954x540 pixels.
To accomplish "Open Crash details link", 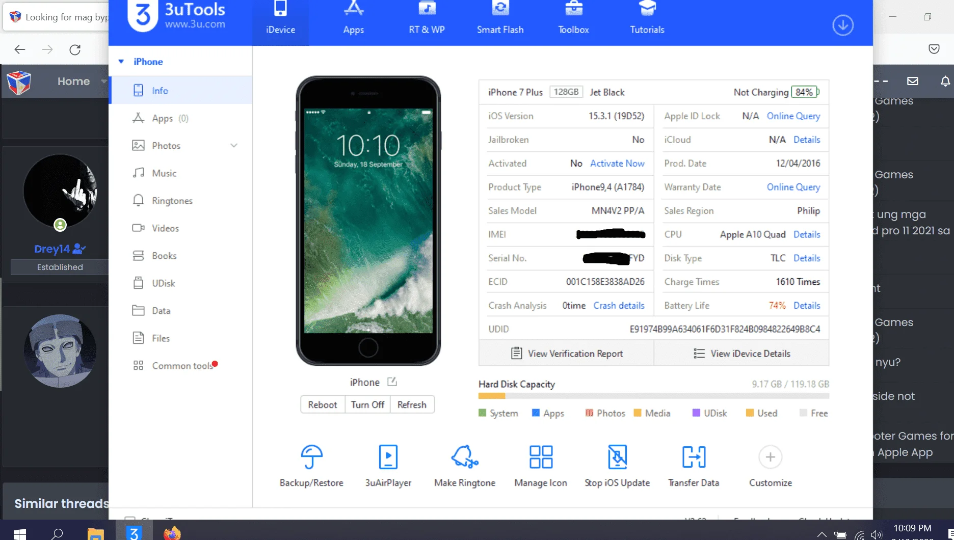I will click(619, 306).
